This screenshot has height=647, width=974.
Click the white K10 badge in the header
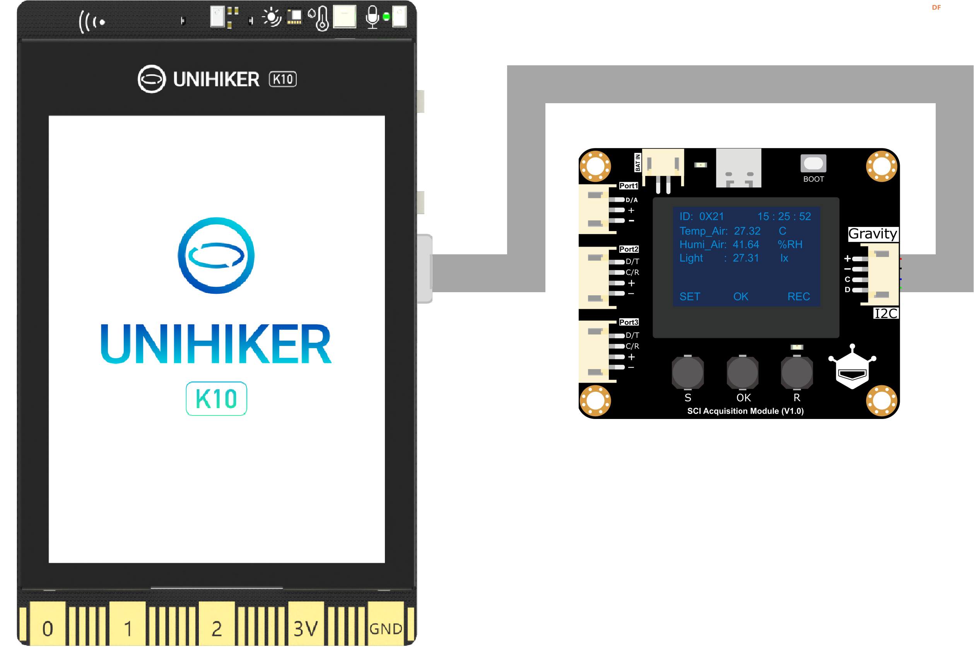[x=283, y=79]
